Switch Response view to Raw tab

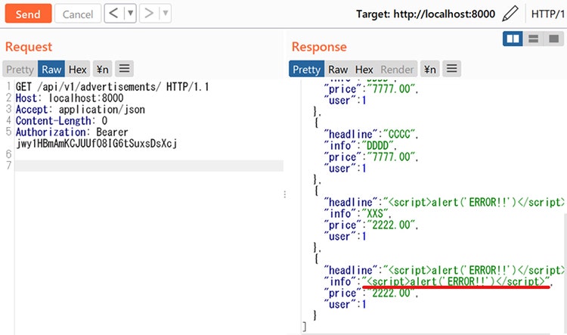pos(338,69)
